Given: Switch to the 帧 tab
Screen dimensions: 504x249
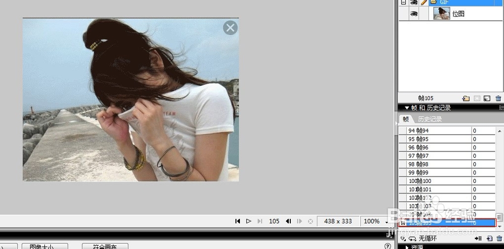Looking at the screenshot, I should tap(406, 119).
